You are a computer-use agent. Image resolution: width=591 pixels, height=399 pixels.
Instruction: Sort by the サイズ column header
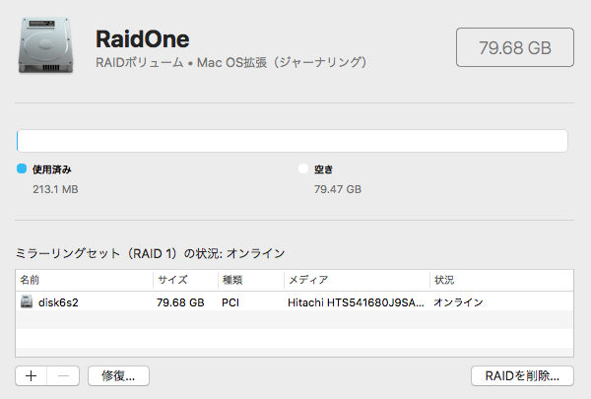tap(185, 280)
